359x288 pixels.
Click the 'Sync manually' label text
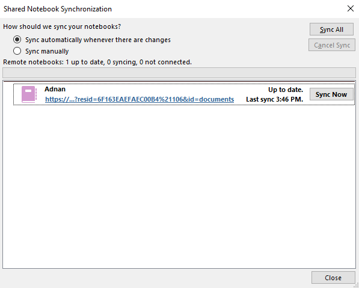[47, 51]
